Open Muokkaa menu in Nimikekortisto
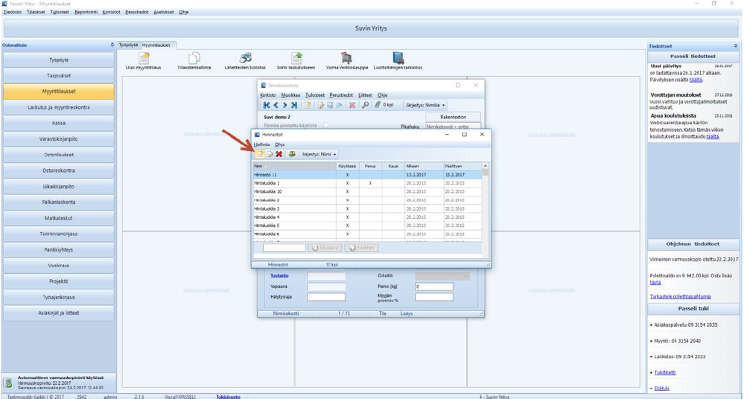Screen dimensions: 744x399 (x=290, y=95)
